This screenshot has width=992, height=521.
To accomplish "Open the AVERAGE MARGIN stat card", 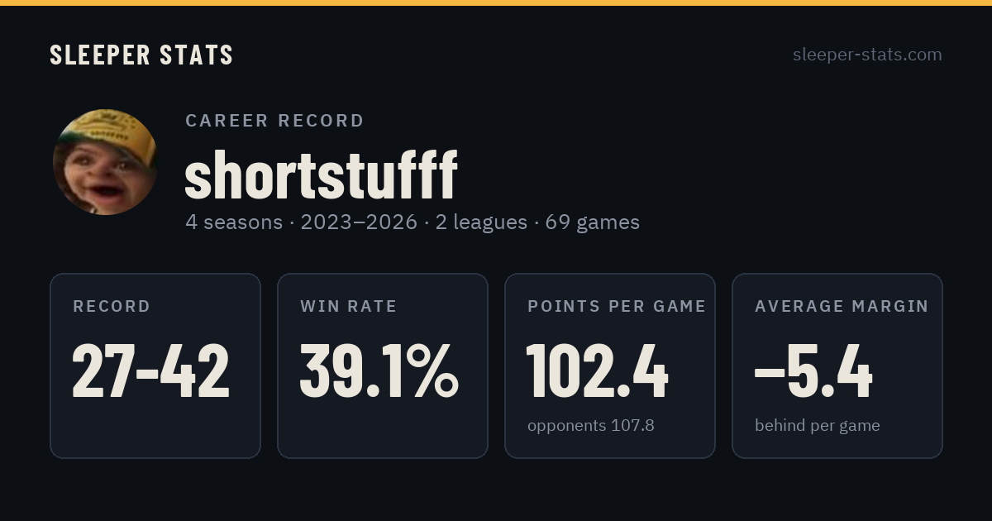I will (x=837, y=366).
